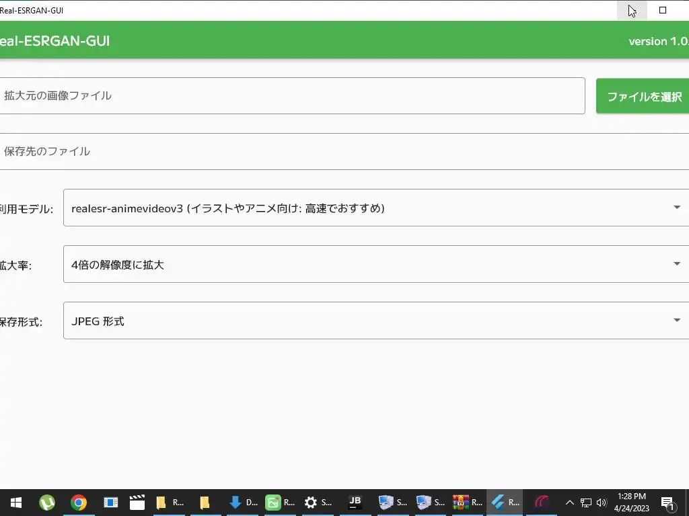
Task: Open the pink arc app in taskbar
Action: 542,503
